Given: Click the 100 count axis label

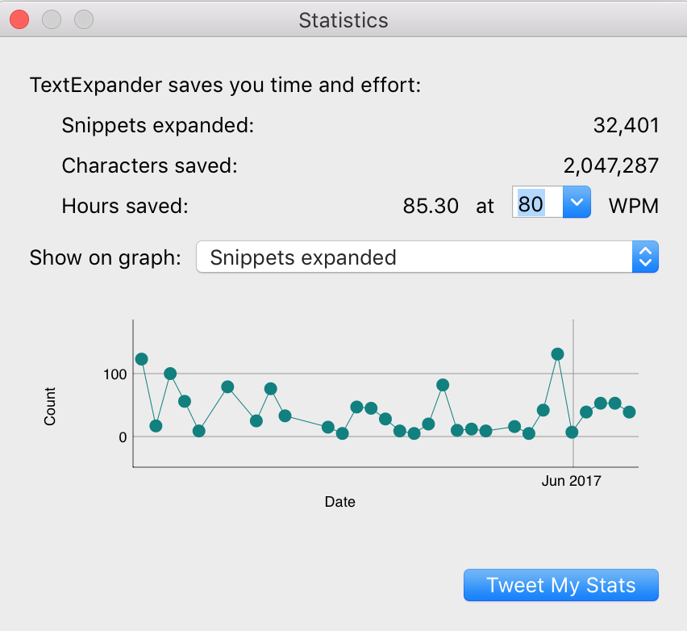Looking at the screenshot, I should pyautogui.click(x=114, y=374).
